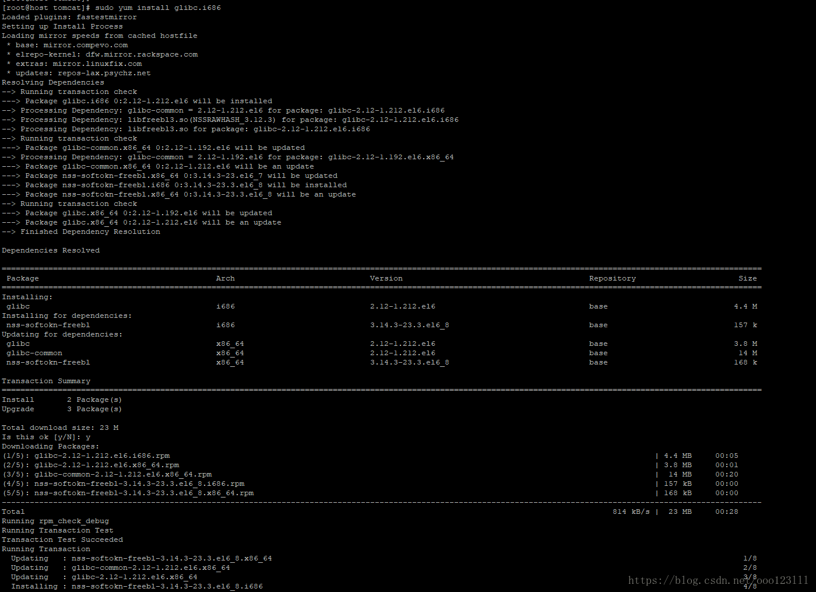Click the glibc-common row in the package table
816x592 pixels.
click(34, 353)
